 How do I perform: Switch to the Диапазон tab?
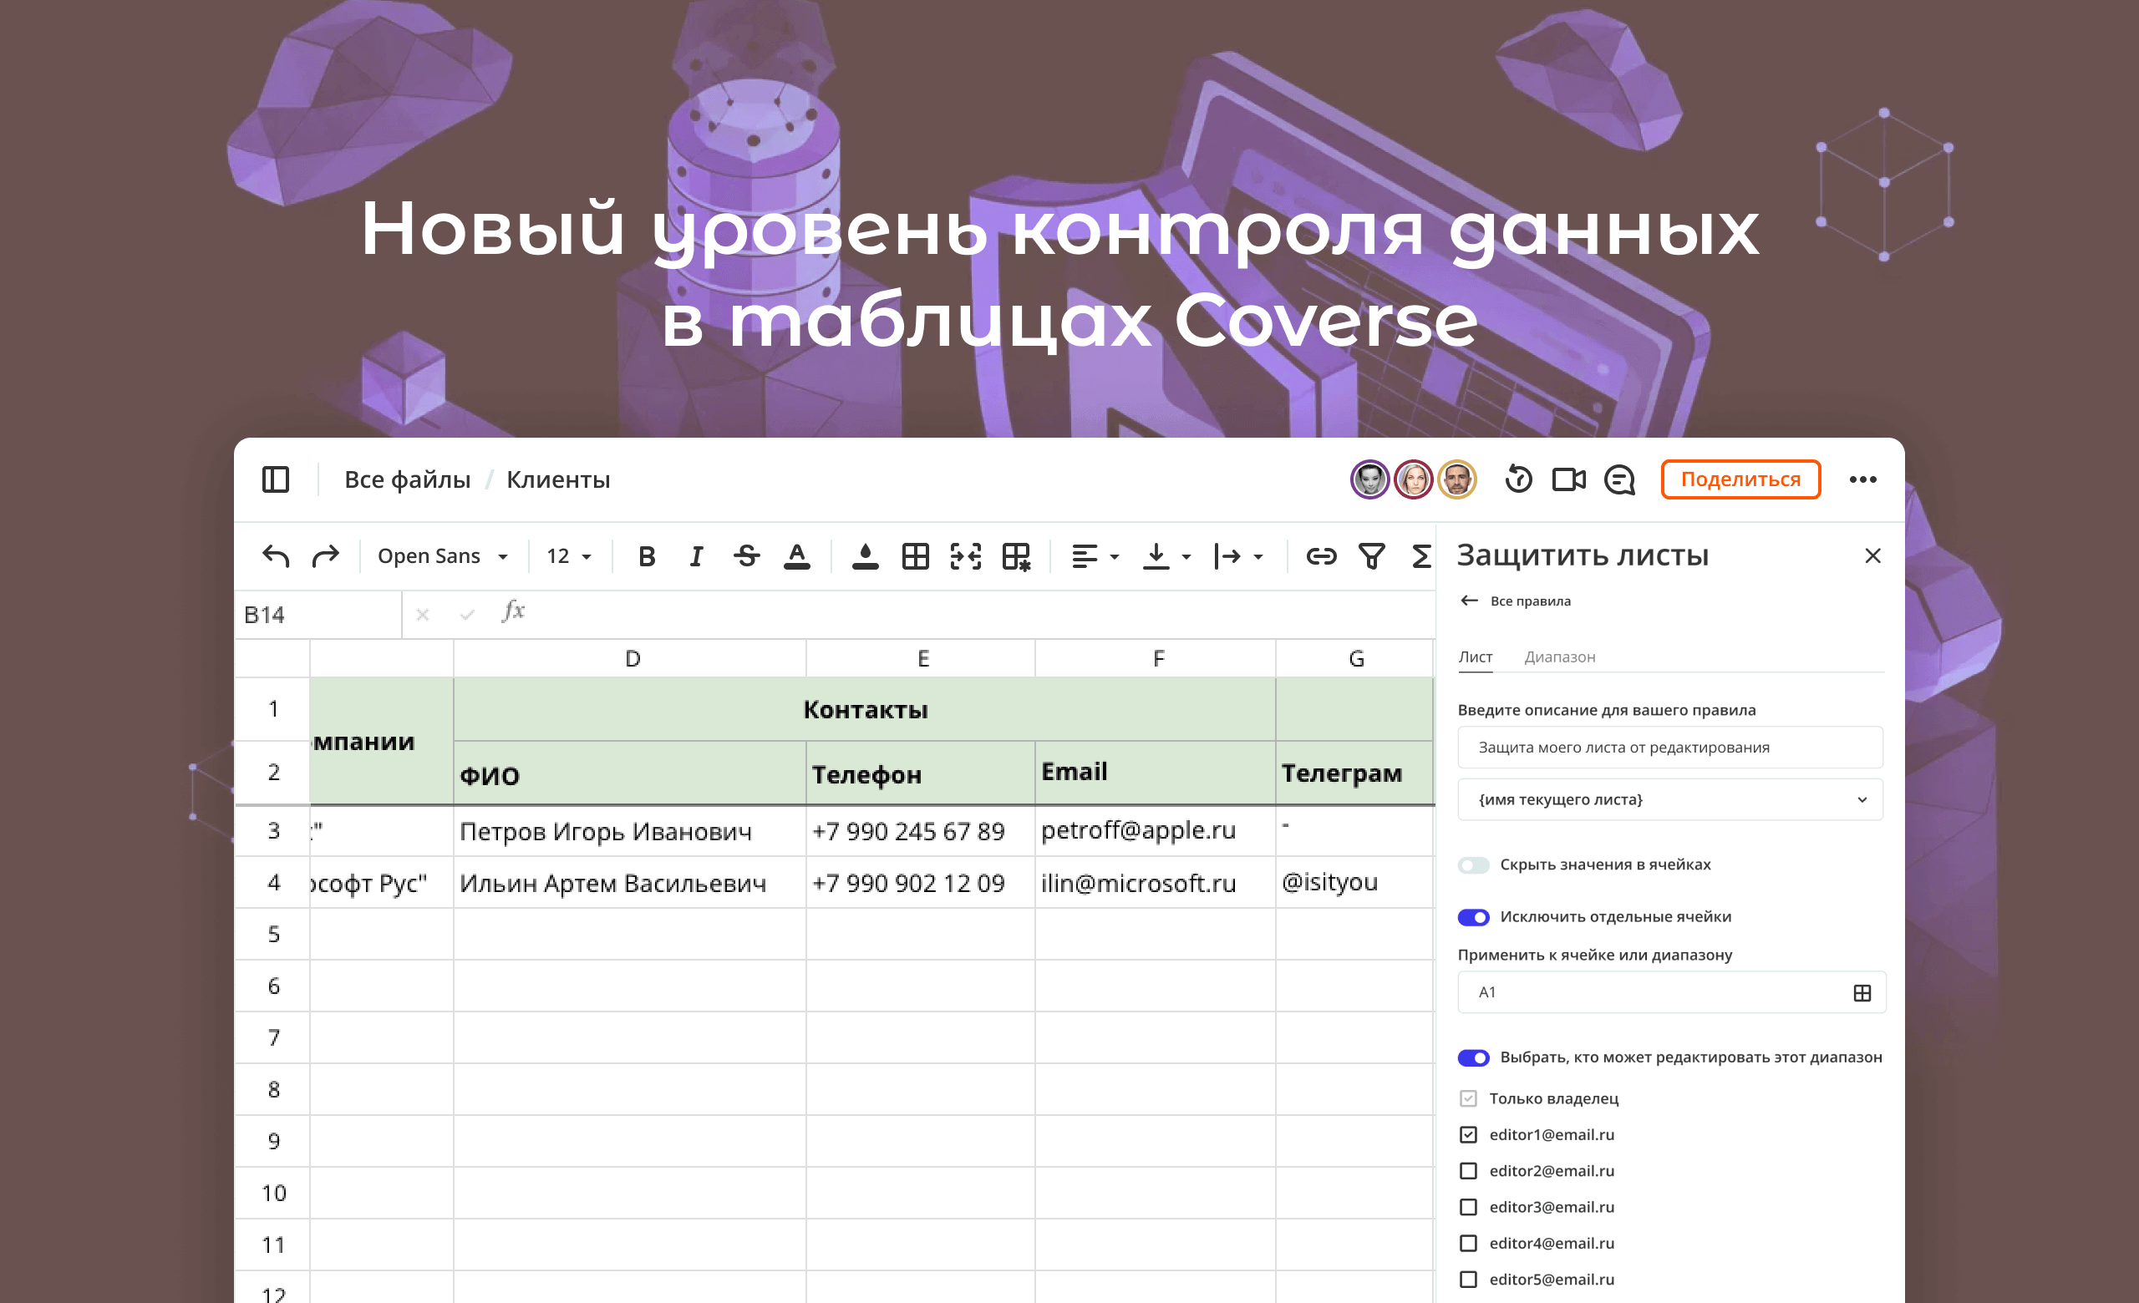pyautogui.click(x=1559, y=657)
